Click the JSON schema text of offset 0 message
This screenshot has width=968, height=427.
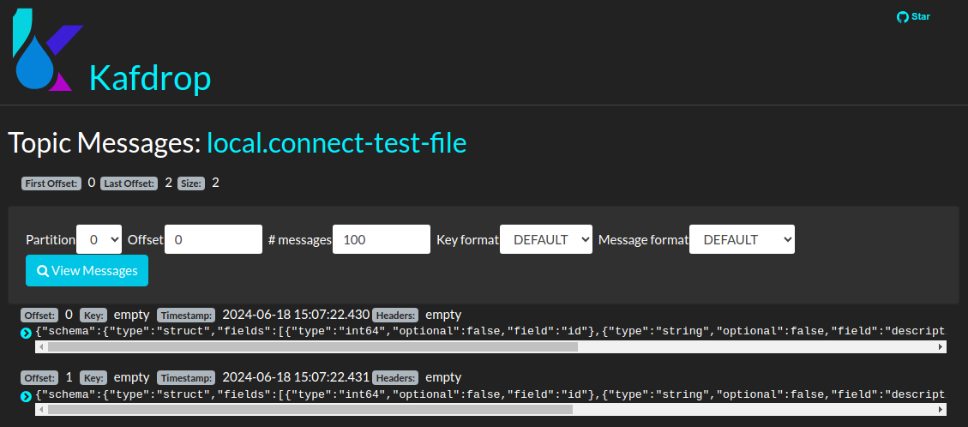point(490,332)
